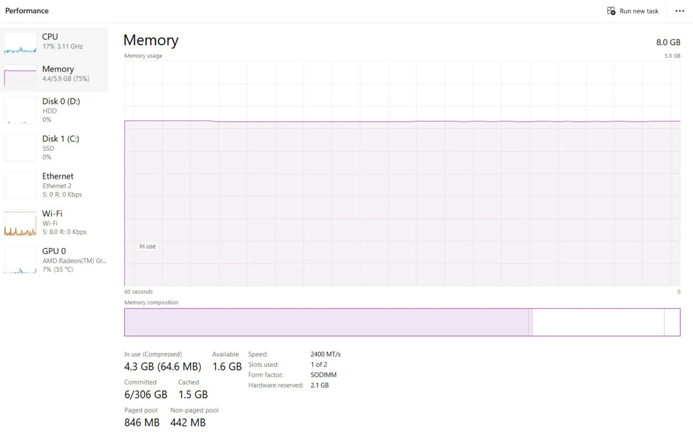This screenshot has width=693, height=440.
Task: Click the Hardware reserved 2.1 GB value
Action: point(320,386)
